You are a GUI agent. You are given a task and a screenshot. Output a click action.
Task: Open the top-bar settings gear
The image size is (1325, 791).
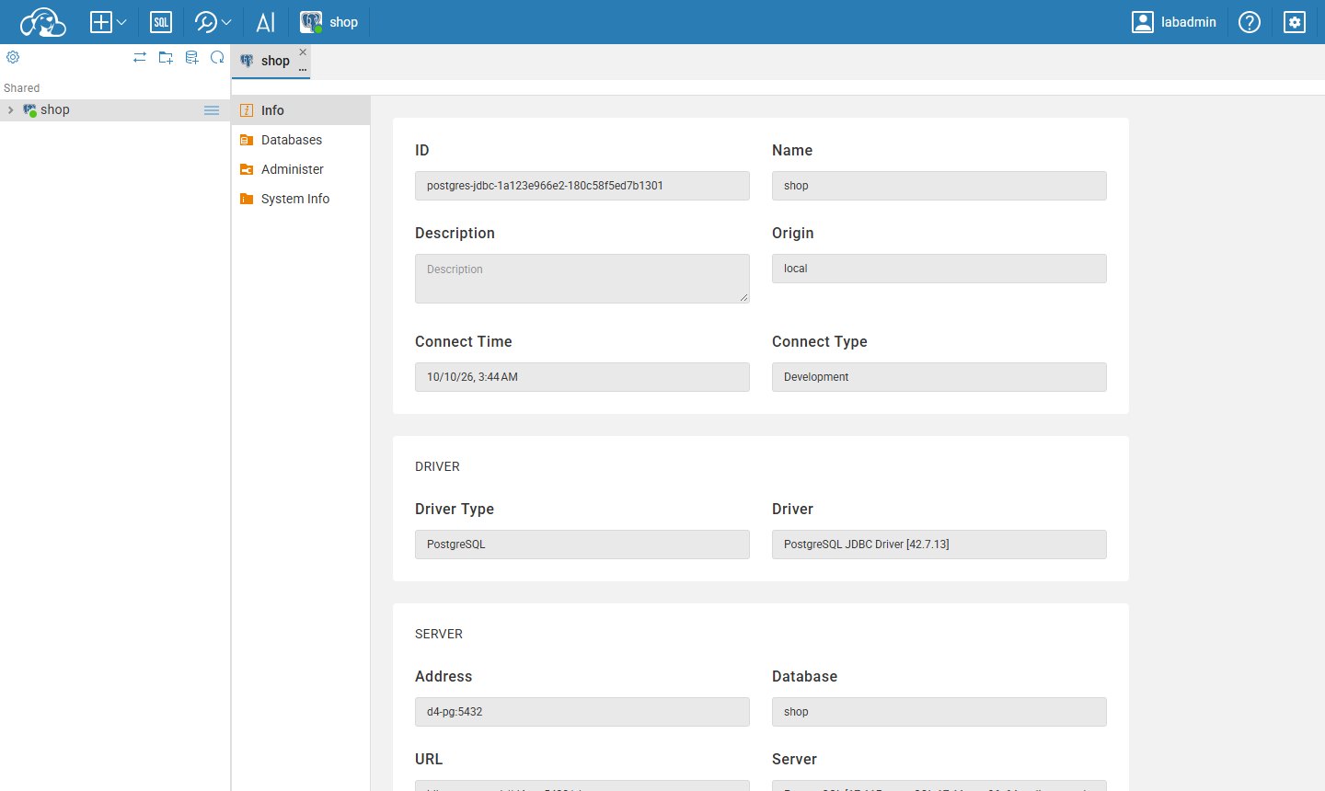point(1295,22)
